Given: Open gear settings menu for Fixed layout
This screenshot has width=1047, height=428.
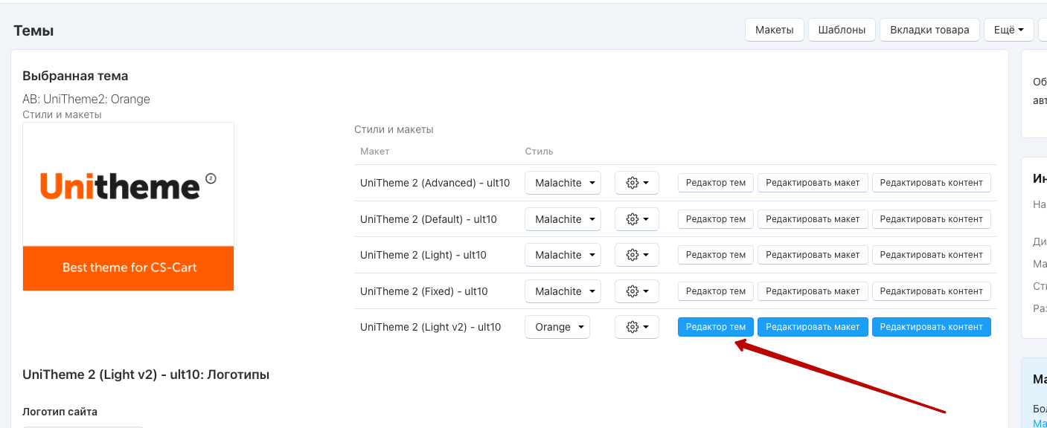Looking at the screenshot, I should (637, 291).
